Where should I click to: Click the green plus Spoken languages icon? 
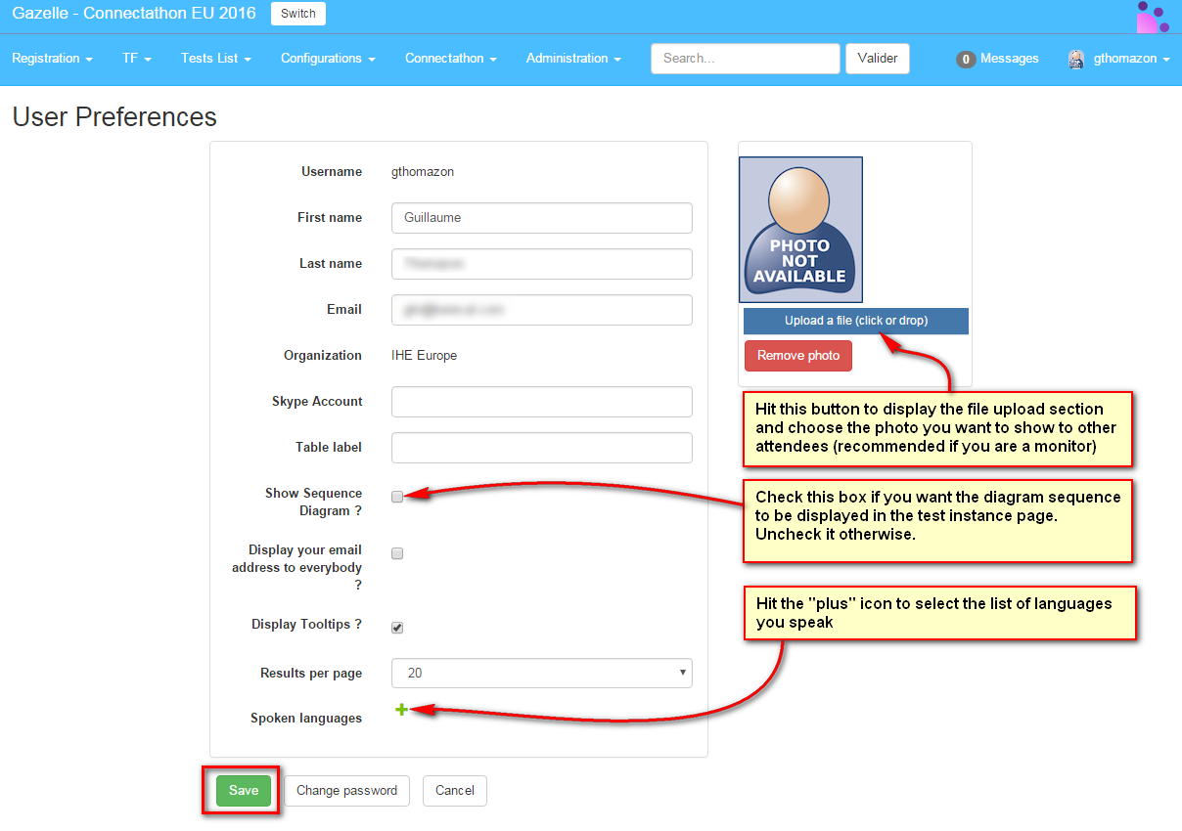[401, 710]
